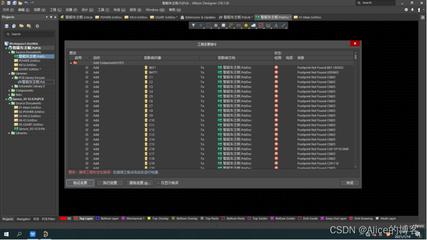This screenshot has height=240, width=427.
Task: Open Altium settings gear at top right
Action: pyautogui.click(x=406, y=10)
